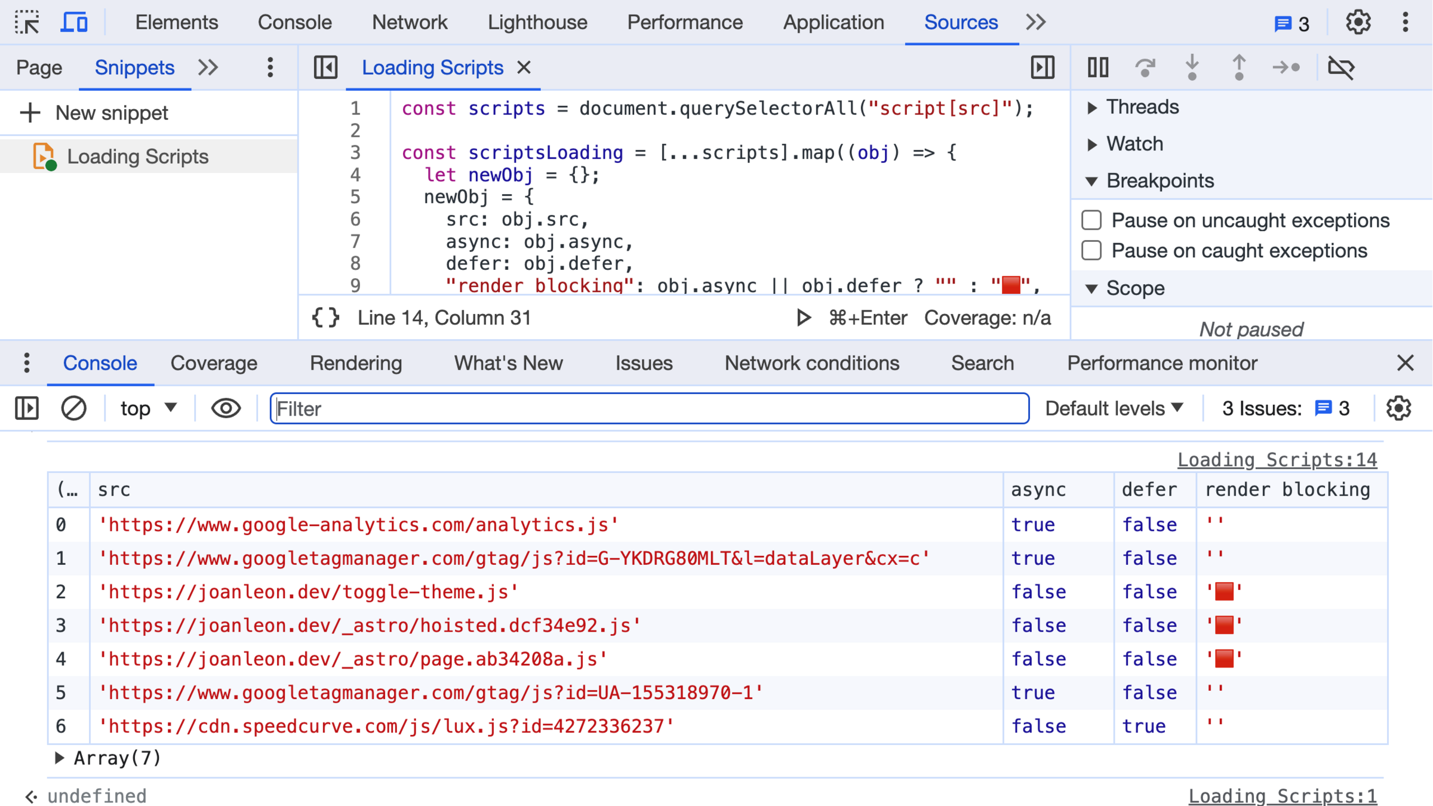Toggle the navigator sidebar icon in editor
Viewport: 1433px width, 806px height.
point(325,67)
